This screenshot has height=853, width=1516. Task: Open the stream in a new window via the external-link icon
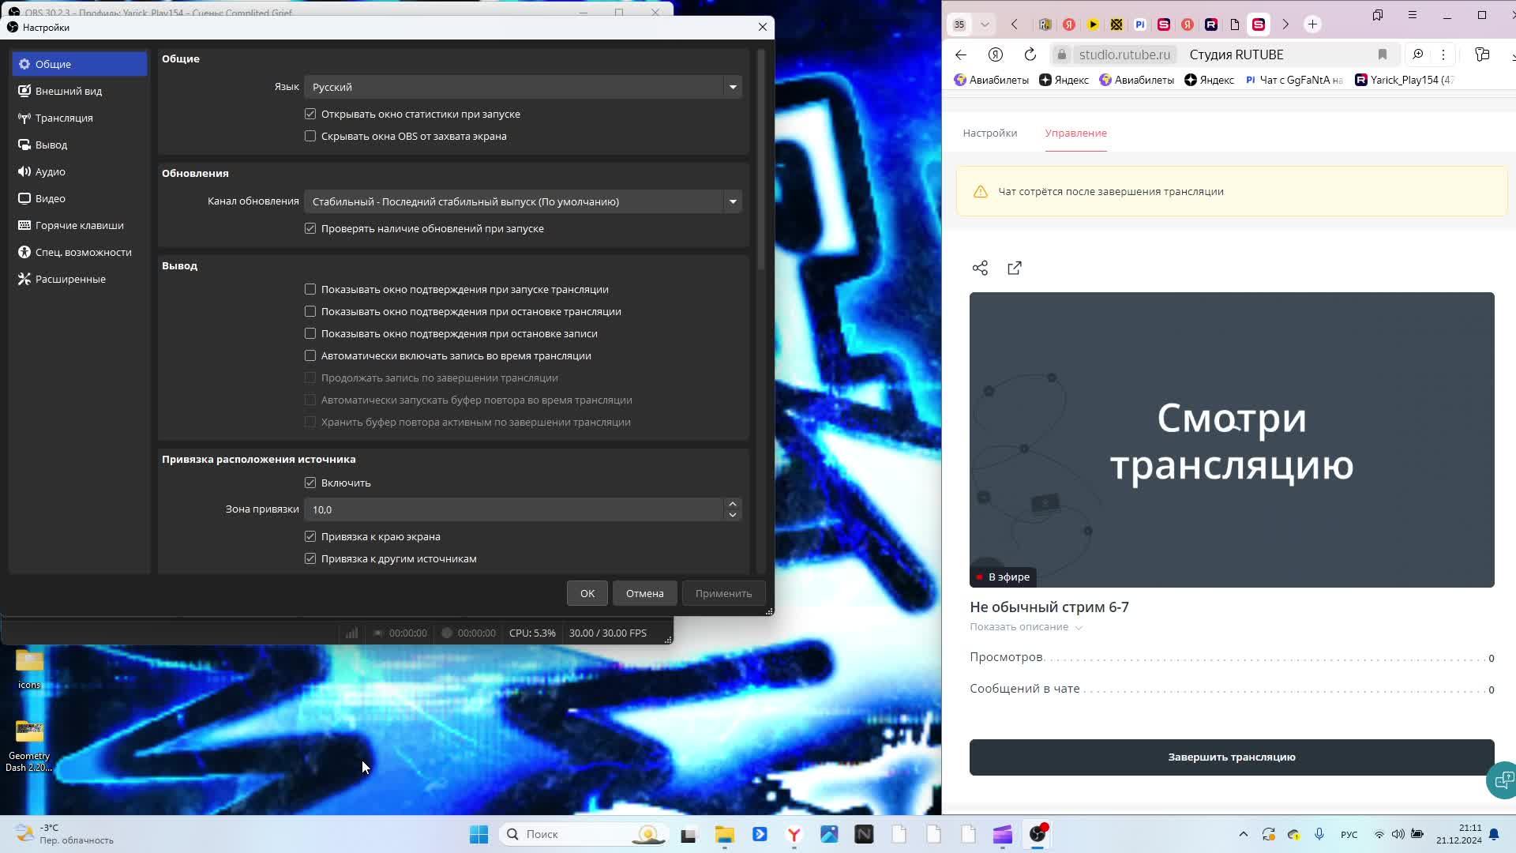pyautogui.click(x=1015, y=269)
